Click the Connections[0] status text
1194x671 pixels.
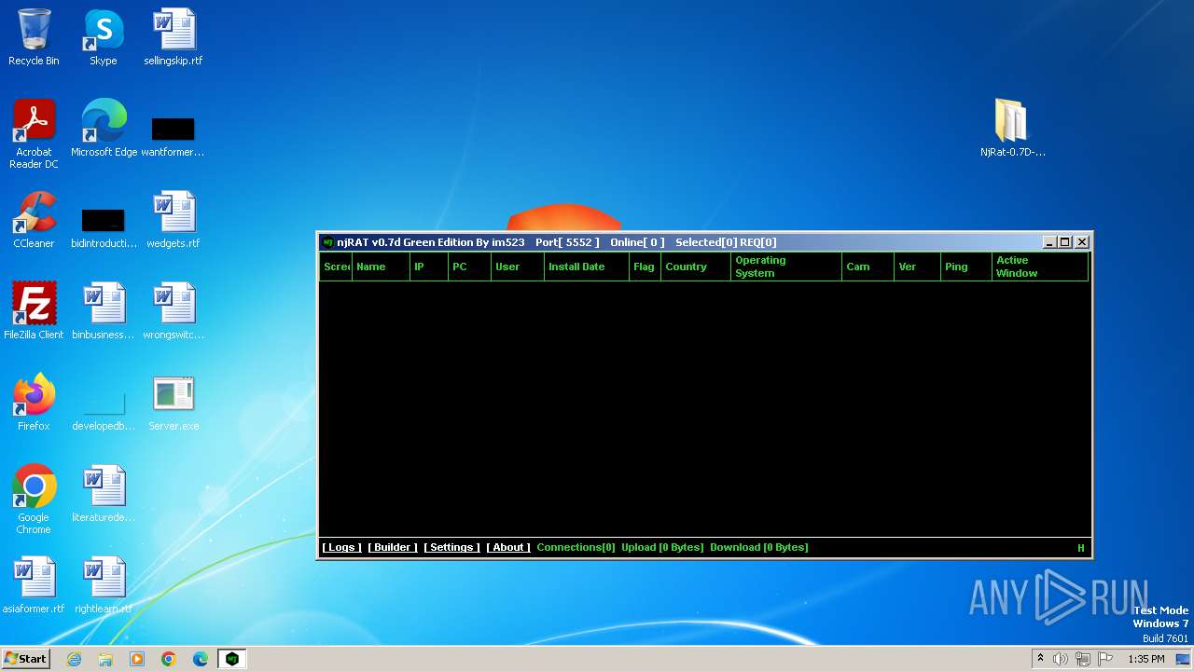coord(576,548)
